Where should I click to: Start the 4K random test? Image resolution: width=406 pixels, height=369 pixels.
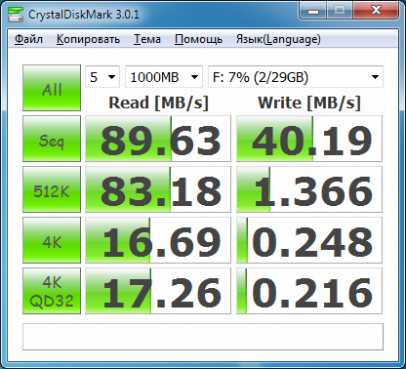(52, 240)
